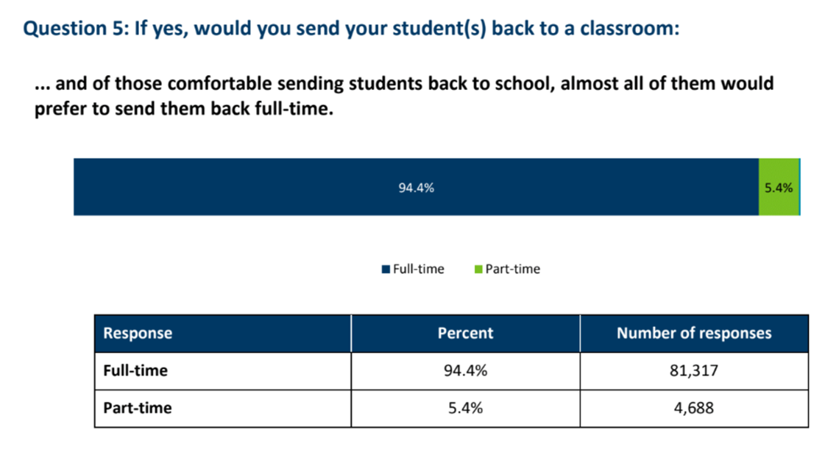Image resolution: width=839 pixels, height=472 pixels.
Task: Click the Full-time legend color swatch
Action: click(x=386, y=270)
